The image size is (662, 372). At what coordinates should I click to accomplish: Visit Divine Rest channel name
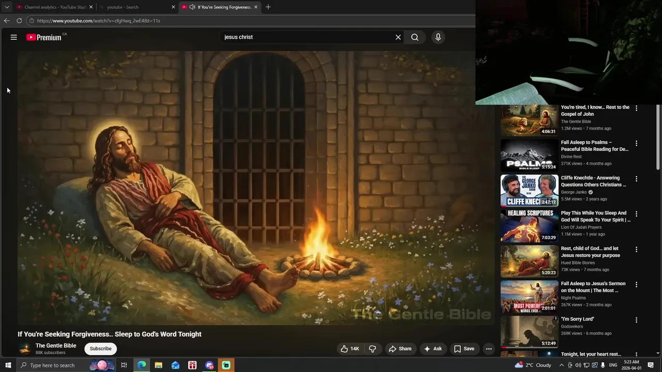(571, 157)
